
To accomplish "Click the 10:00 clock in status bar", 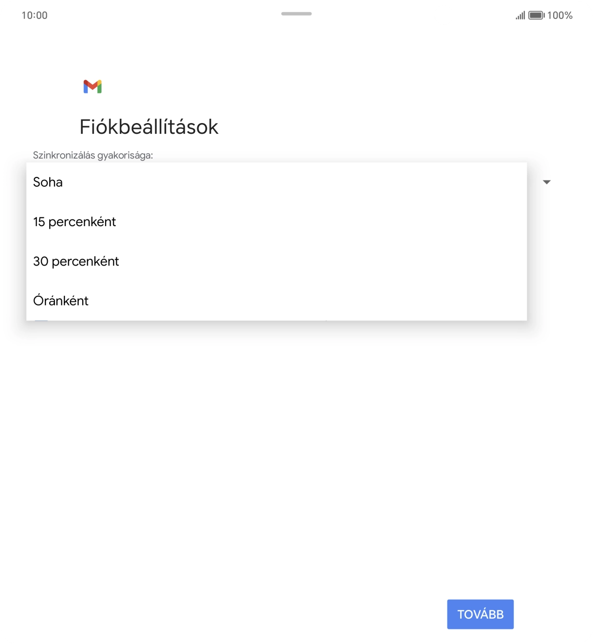I will 34,15.
